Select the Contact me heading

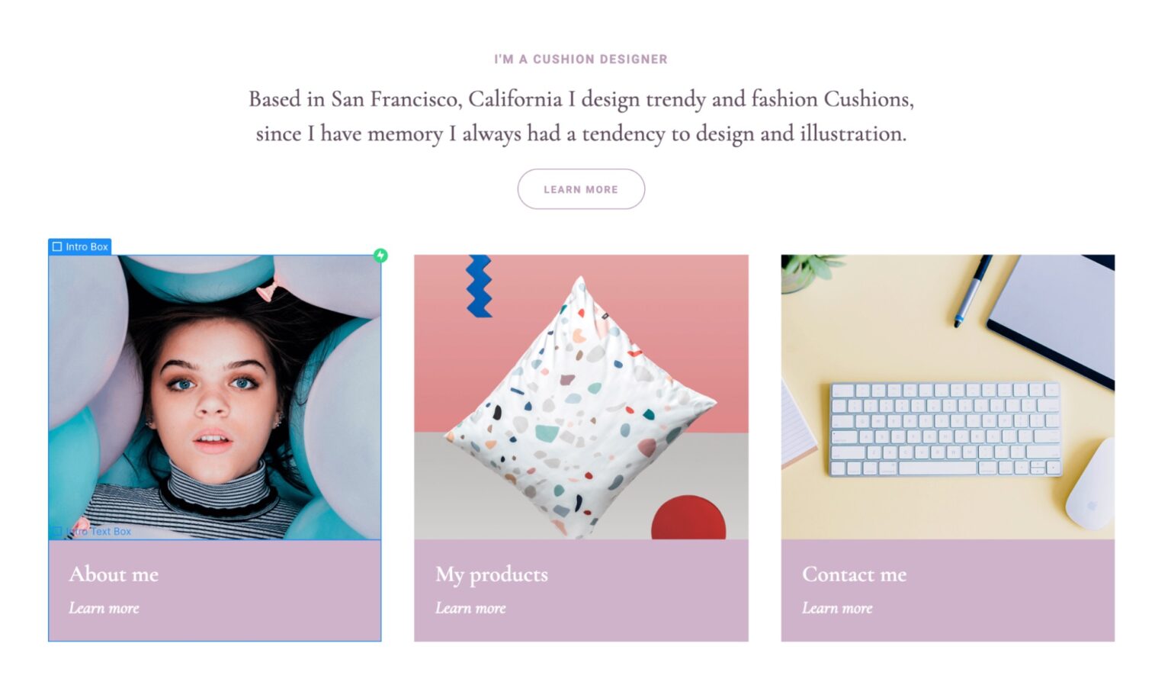tap(855, 574)
